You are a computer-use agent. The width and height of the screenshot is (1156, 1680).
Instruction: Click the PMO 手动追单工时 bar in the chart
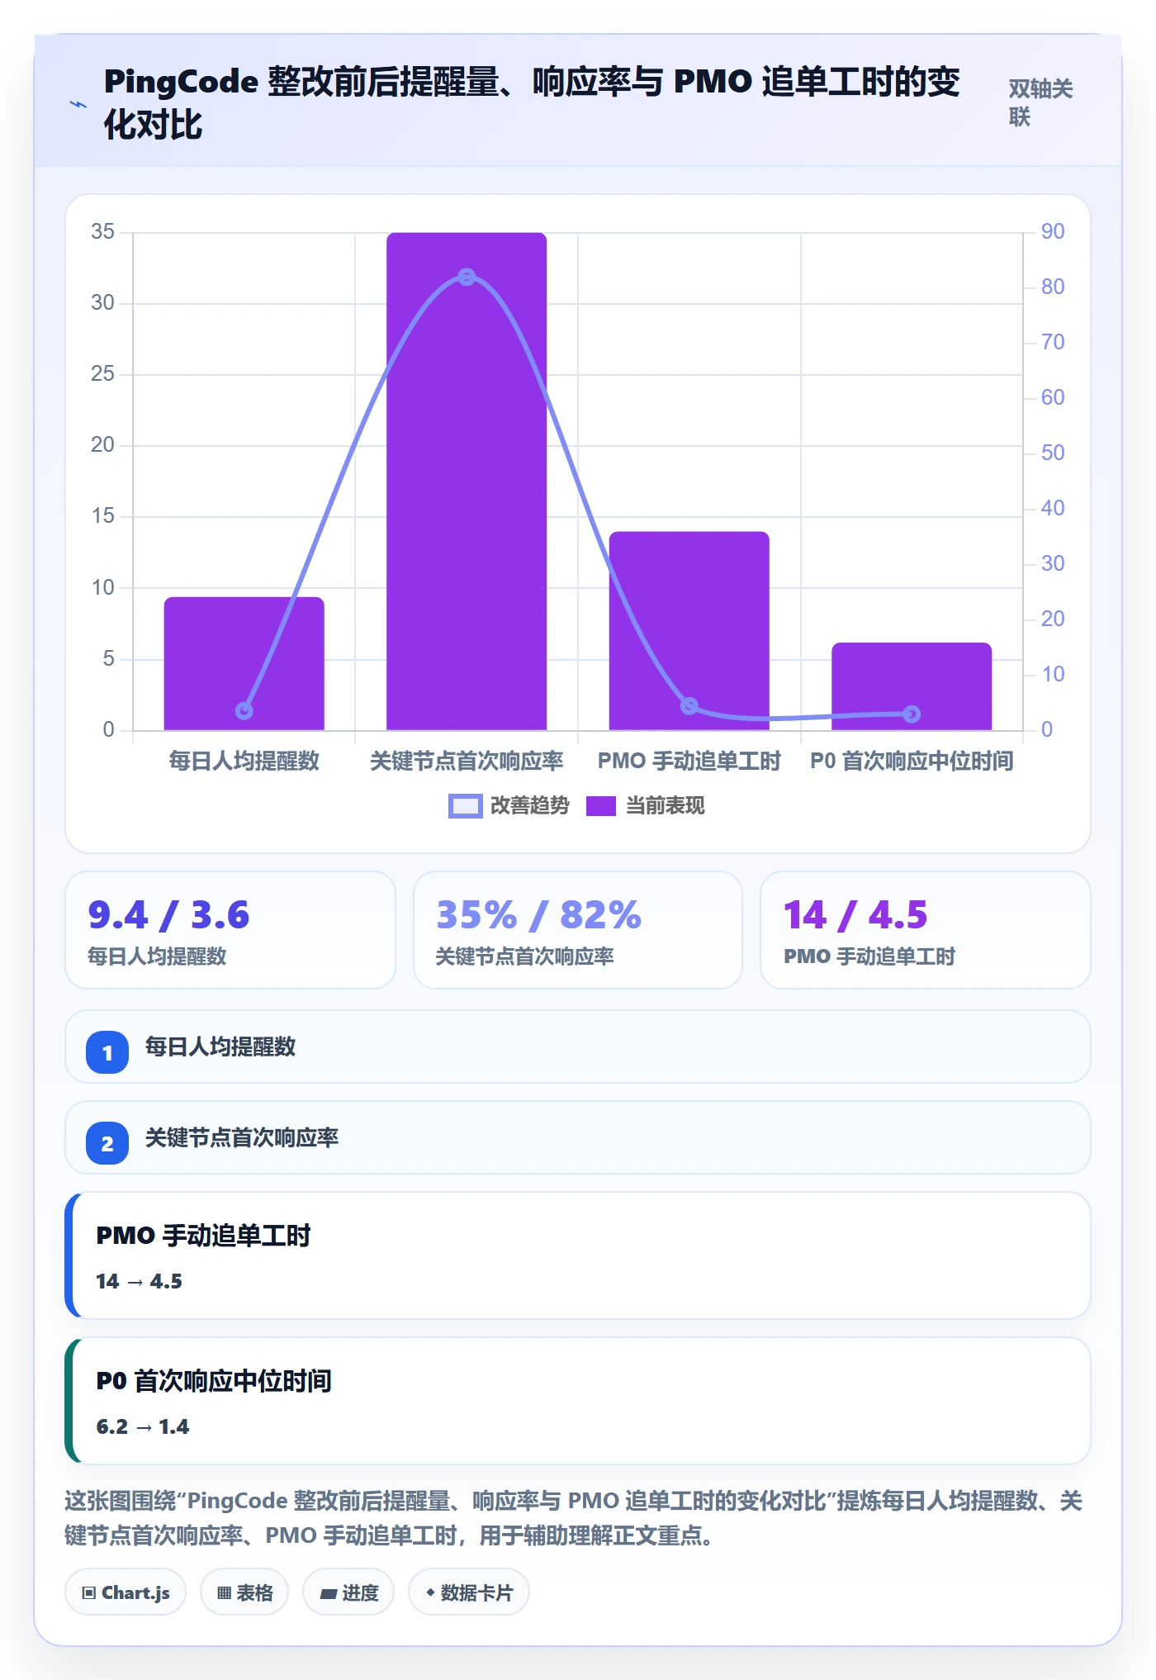click(689, 631)
